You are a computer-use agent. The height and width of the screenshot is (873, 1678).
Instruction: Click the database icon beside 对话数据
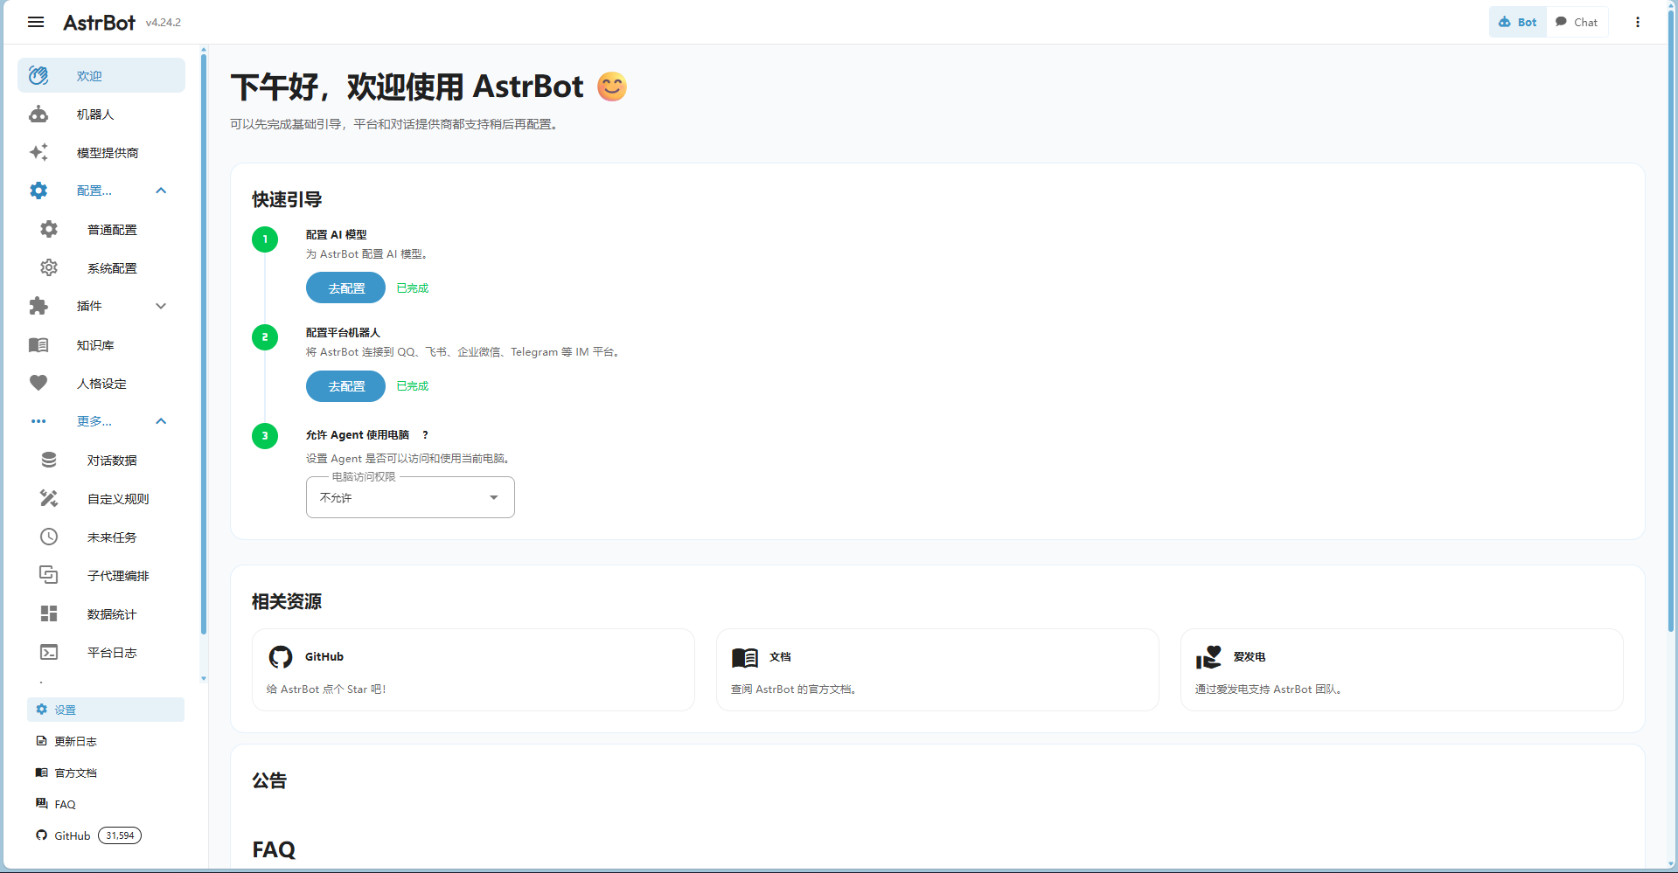(x=49, y=460)
